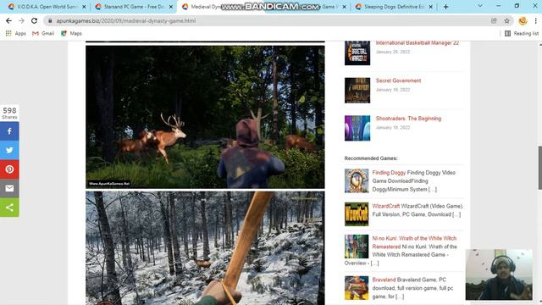The height and width of the screenshot is (305, 542).
Task: Click the Finding Doggy thumbnail
Action: [x=357, y=180]
